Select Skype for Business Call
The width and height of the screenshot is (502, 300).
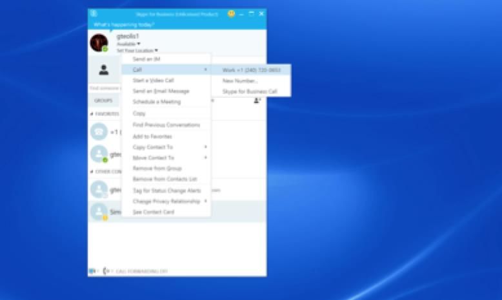251,91
